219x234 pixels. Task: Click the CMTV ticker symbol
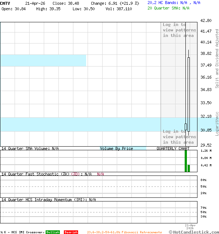pos(5,3)
